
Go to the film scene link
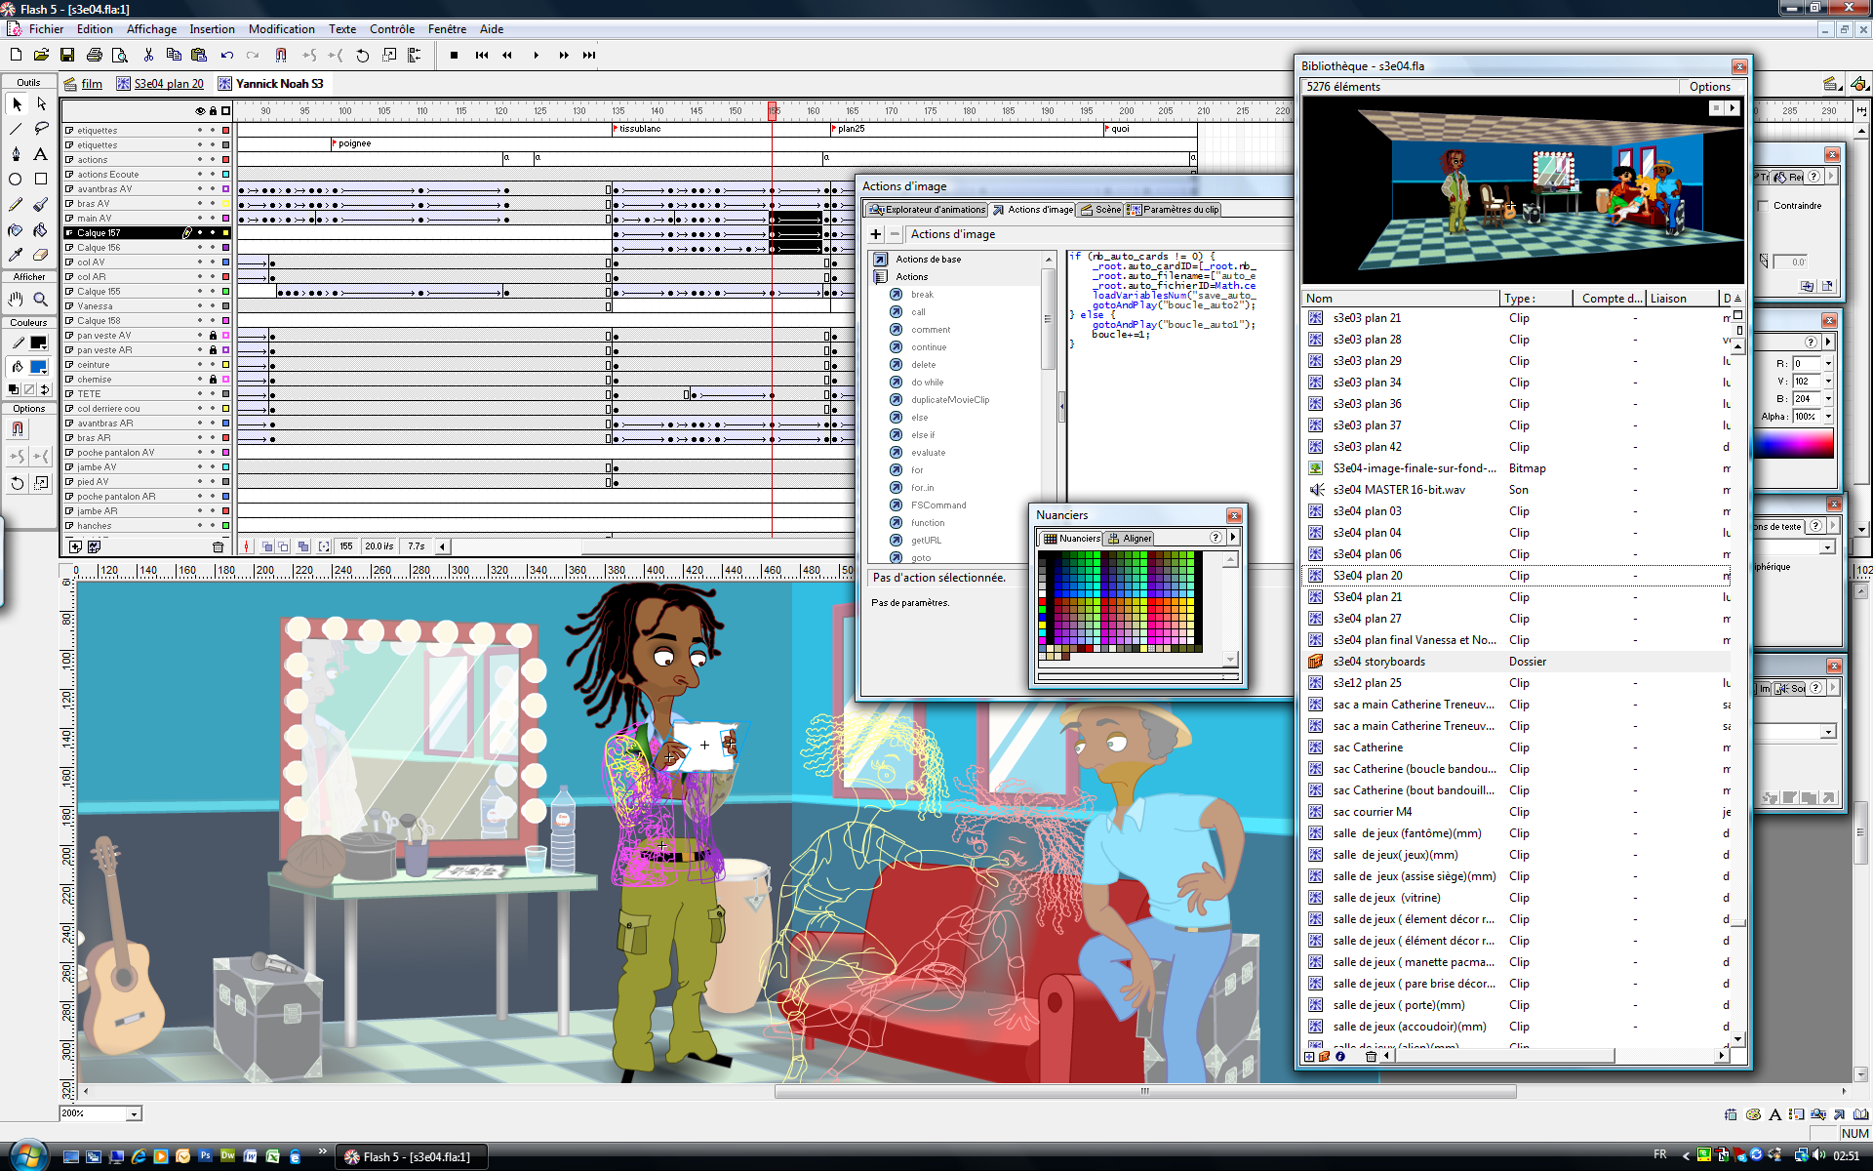(92, 84)
